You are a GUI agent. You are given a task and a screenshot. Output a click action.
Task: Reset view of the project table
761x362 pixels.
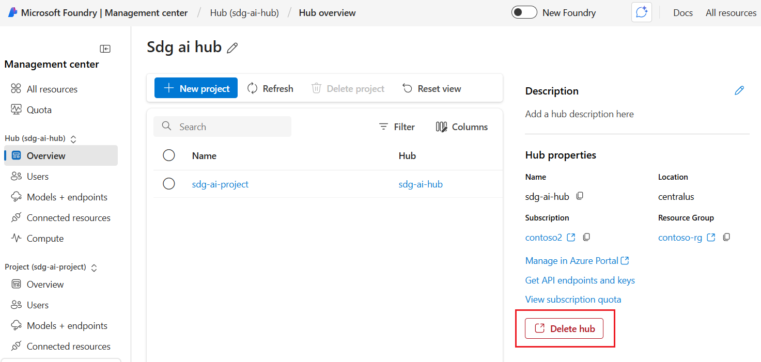coord(432,88)
